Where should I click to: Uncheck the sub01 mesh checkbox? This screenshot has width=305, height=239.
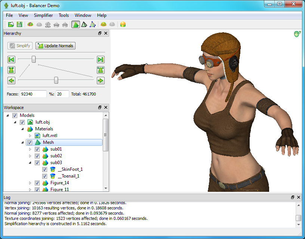point(37,149)
